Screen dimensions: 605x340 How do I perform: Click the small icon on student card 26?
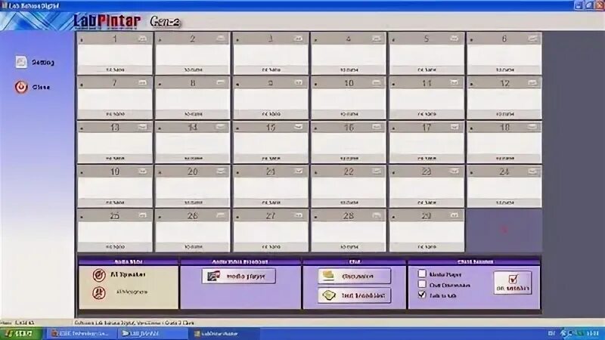point(220,215)
